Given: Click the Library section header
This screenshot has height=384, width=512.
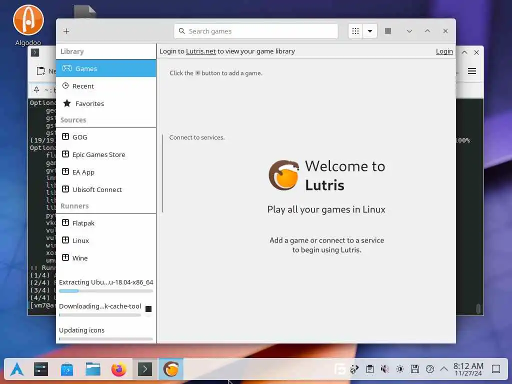Looking at the screenshot, I should [x=72, y=51].
